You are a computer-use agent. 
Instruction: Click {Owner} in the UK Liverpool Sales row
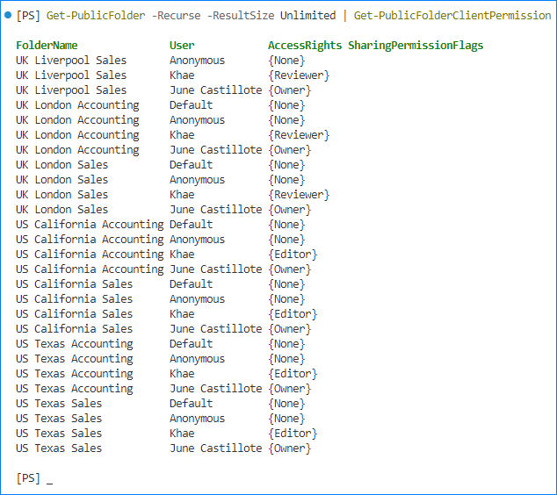click(290, 90)
